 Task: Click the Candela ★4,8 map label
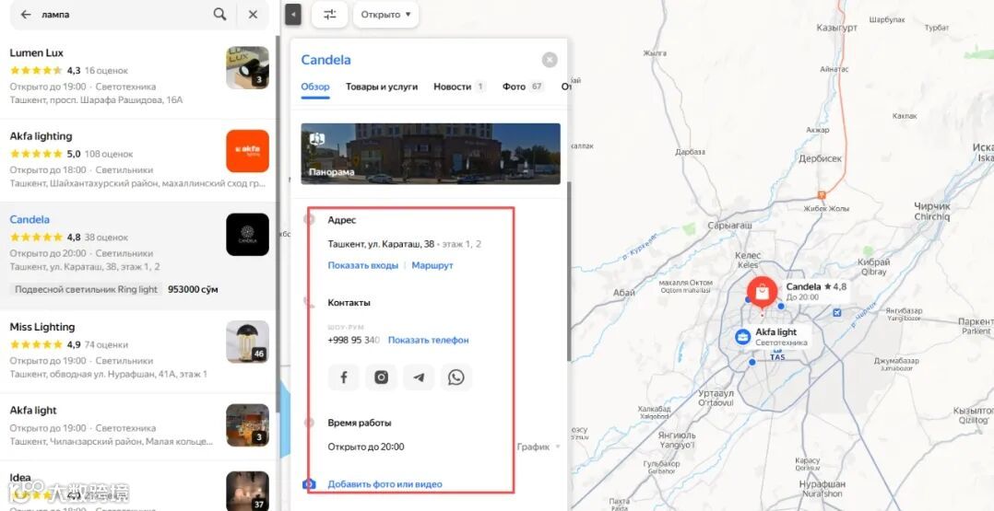point(816,291)
